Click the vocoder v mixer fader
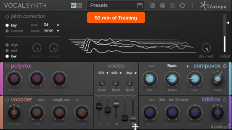 108,110
